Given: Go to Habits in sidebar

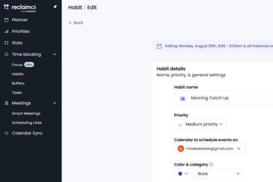Looking at the screenshot, I should tap(18, 74).
